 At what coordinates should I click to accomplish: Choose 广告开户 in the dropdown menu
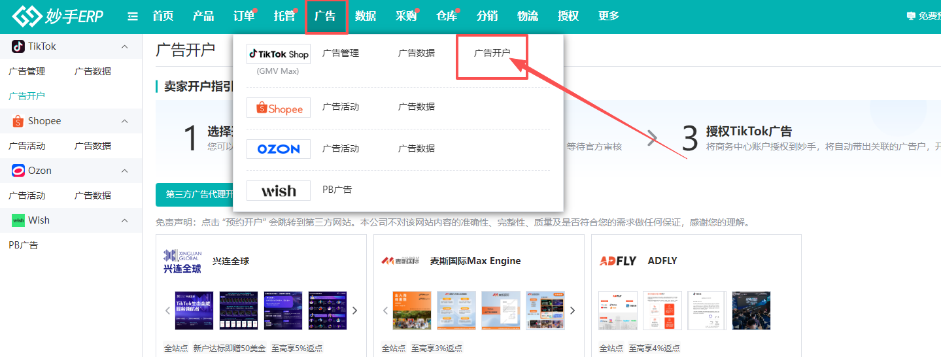click(x=492, y=53)
